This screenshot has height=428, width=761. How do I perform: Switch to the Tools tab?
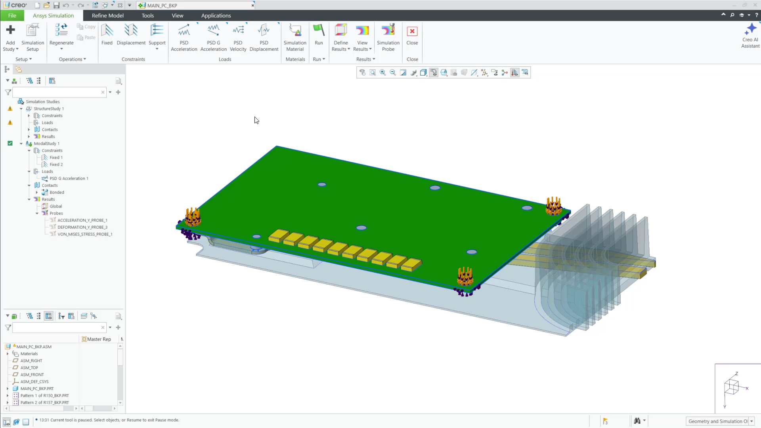[x=147, y=15]
